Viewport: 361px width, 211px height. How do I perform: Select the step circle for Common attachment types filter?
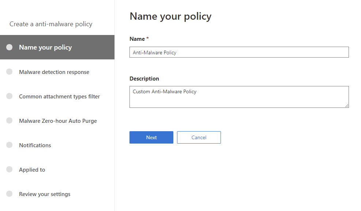pyautogui.click(x=10, y=96)
